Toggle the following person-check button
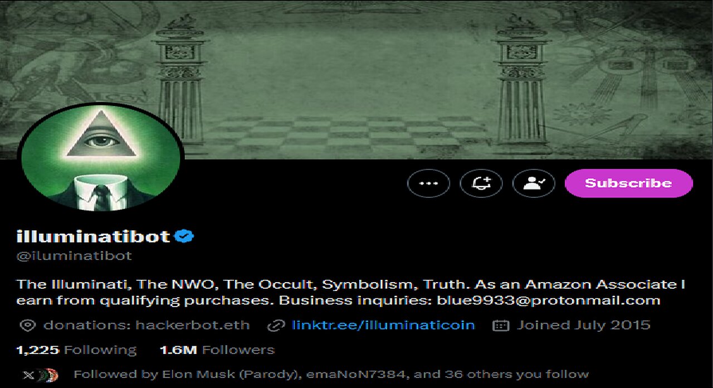The width and height of the screenshot is (713, 388). tap(533, 183)
